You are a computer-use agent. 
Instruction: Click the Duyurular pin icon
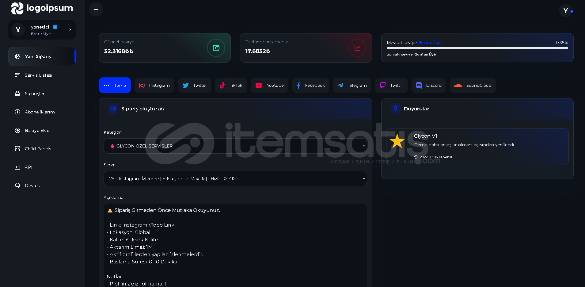(396, 109)
